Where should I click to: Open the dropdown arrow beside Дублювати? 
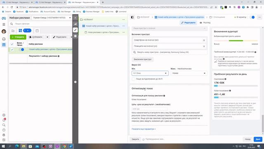click(x=47, y=37)
